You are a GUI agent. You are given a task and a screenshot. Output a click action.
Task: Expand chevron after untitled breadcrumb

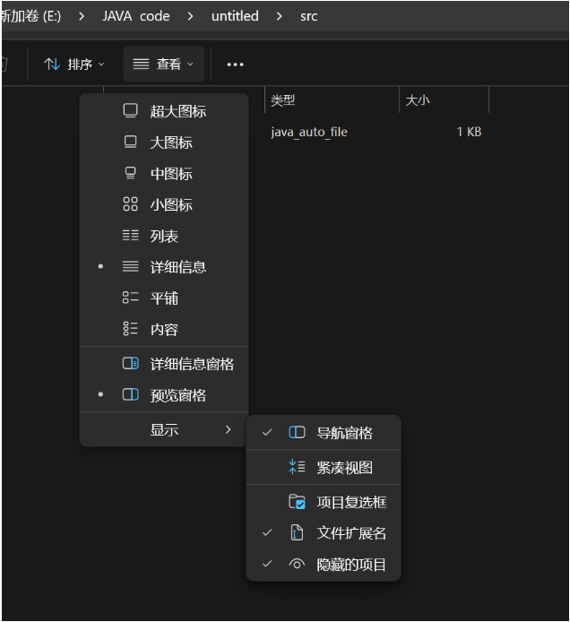click(280, 16)
